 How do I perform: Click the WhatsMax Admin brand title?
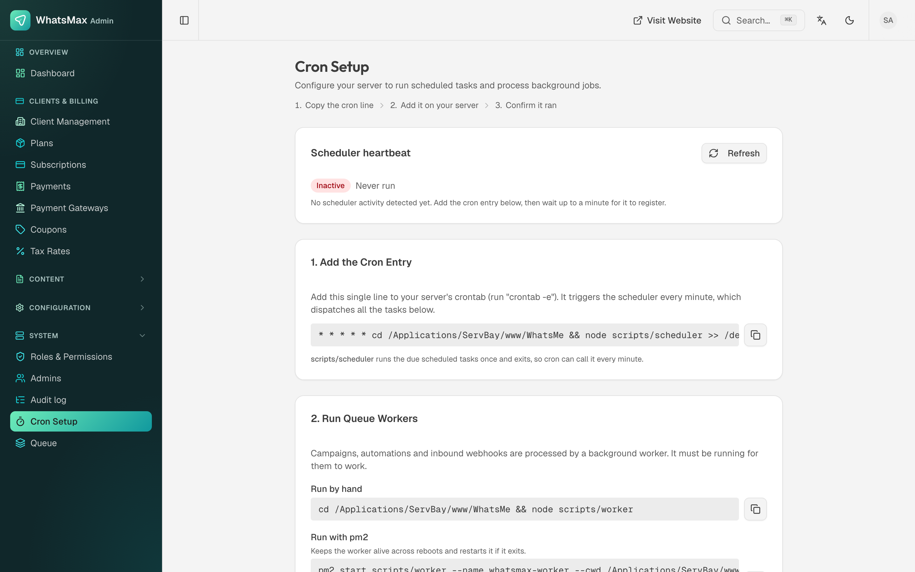point(74,20)
